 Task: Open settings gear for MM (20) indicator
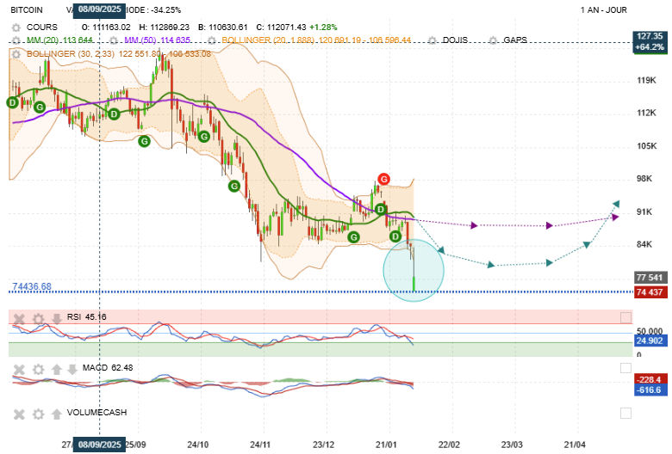tap(16, 40)
